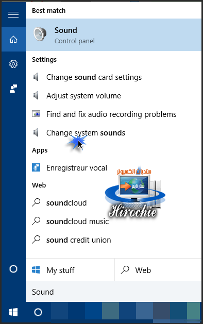Open the hamburger menu in the sidebar
Screen dimensions: 203x324
13,14
